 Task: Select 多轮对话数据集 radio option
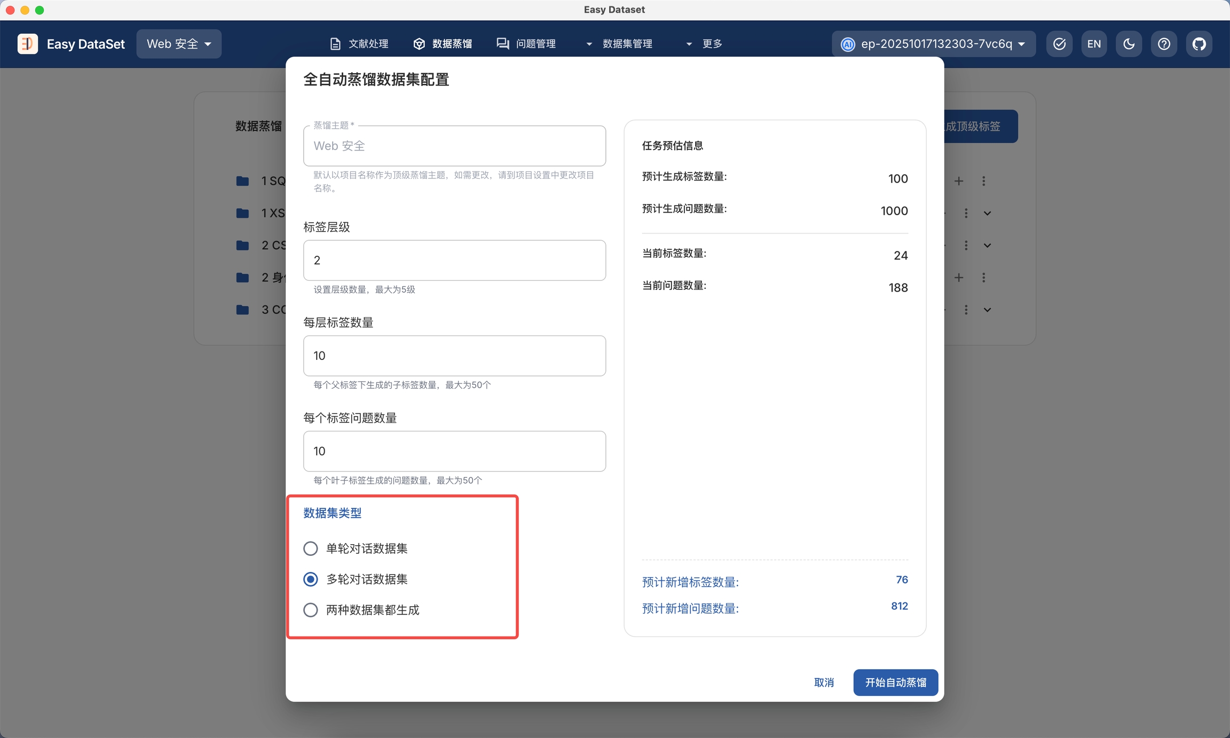pos(311,579)
